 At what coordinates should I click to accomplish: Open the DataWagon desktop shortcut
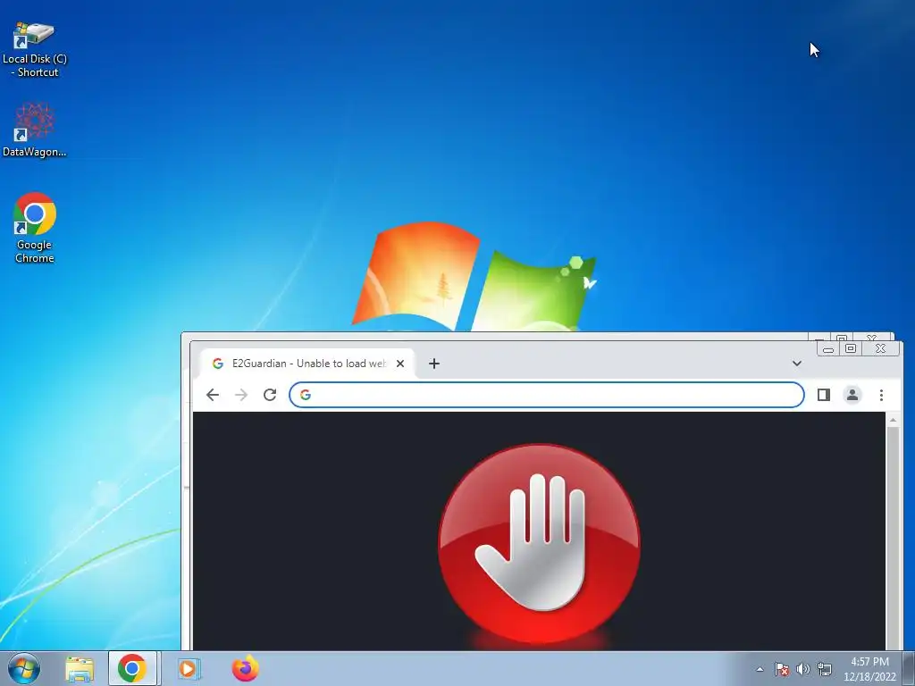35,130
